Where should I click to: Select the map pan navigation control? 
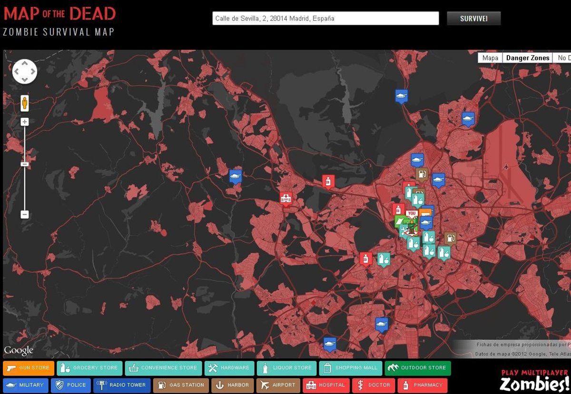pos(25,72)
